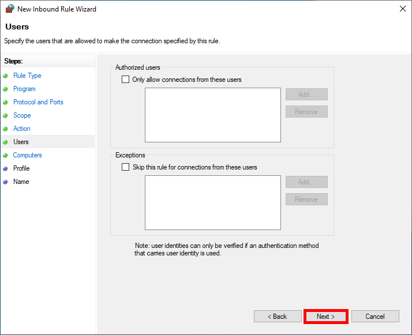The height and width of the screenshot is (335, 412).
Task: Close the New Inbound Rule Wizard window
Action: tap(403, 9)
